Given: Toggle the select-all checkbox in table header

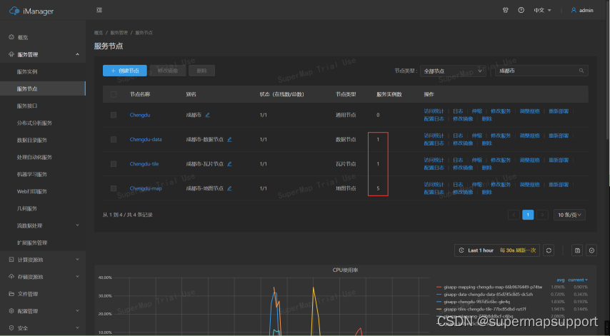Looking at the screenshot, I should (x=114, y=94).
